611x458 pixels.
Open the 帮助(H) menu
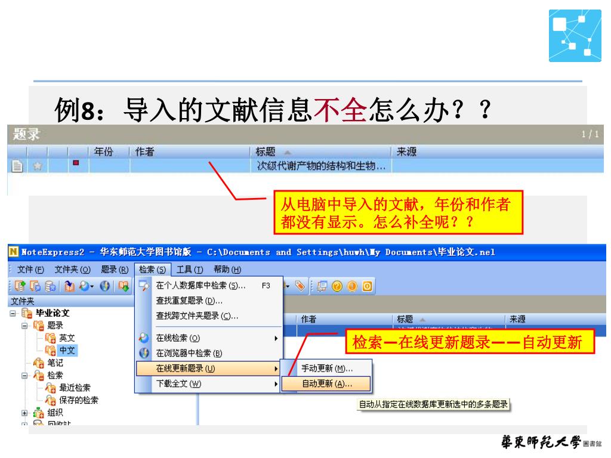pyautogui.click(x=227, y=270)
